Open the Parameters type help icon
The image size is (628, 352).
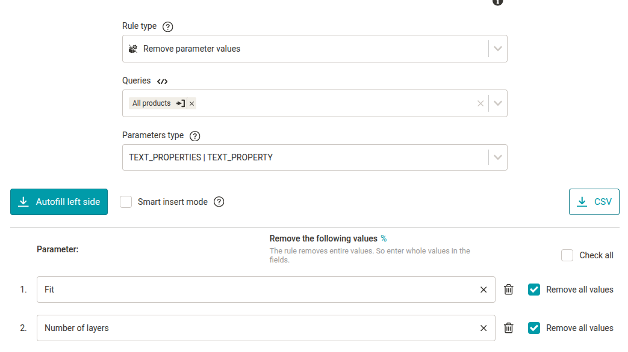point(194,136)
